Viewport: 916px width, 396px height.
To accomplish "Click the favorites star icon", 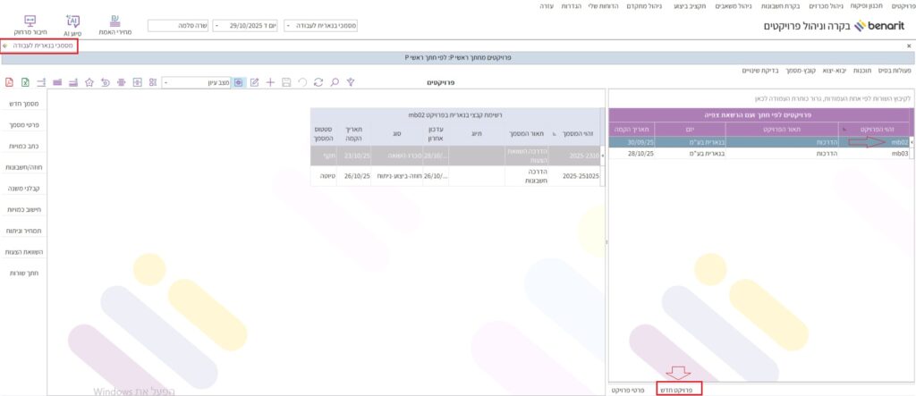I will [x=89, y=82].
